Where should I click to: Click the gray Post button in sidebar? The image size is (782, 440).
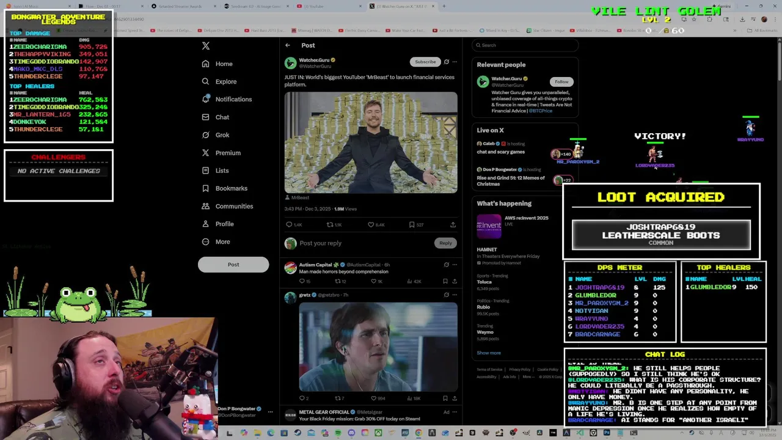[x=233, y=265]
